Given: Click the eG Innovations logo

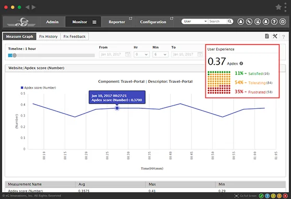Looking at the screenshot, I should [x=21, y=22].
